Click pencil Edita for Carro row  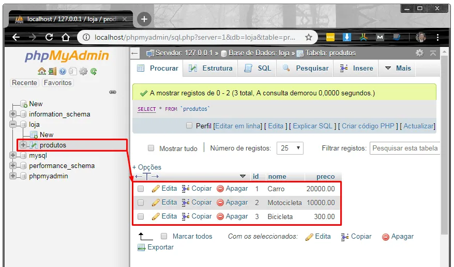tap(156, 189)
